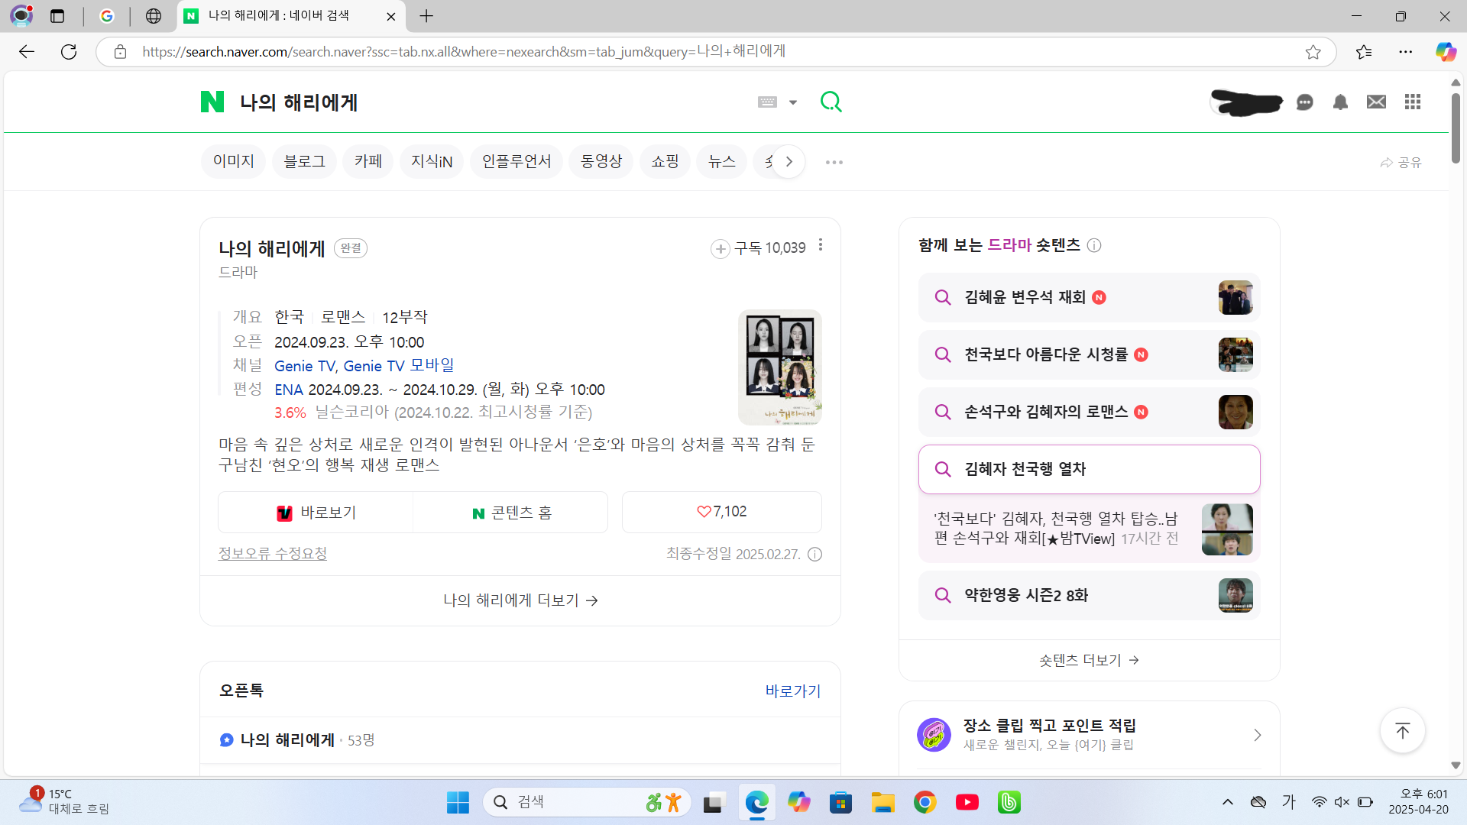Toggle subscribe plus button for 나의 해리에게

click(720, 249)
